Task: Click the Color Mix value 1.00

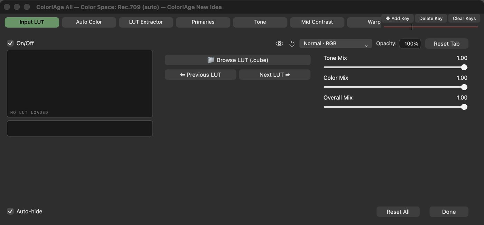Action: [x=462, y=78]
